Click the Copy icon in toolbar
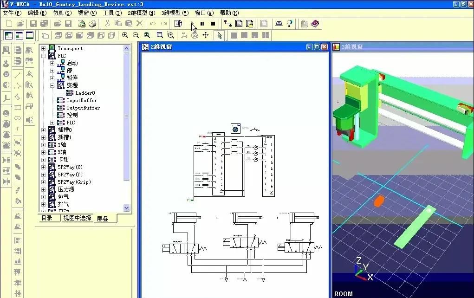Screen dimensions: 474x298 pos(118,24)
